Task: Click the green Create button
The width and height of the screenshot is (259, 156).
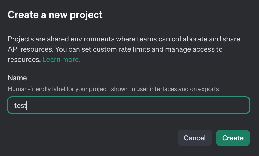Action: click(x=233, y=138)
